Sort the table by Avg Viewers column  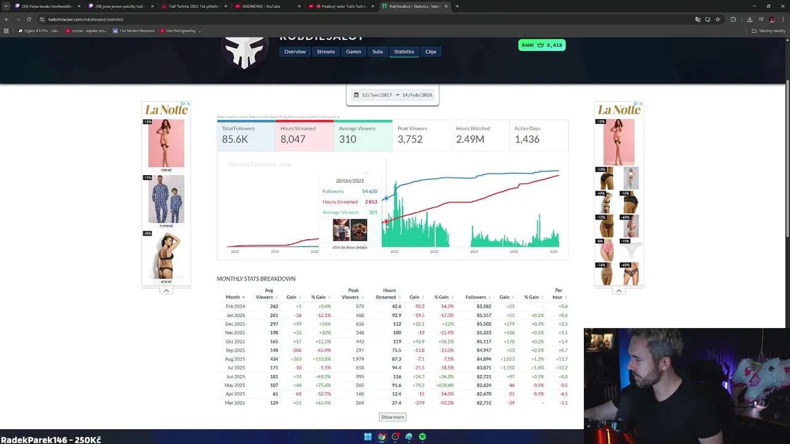pos(266,294)
